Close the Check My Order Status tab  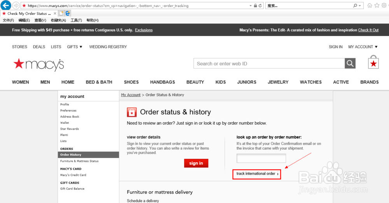pyautogui.click(x=55, y=13)
